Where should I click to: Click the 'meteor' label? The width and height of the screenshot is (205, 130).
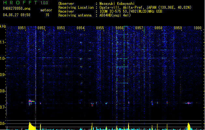(x=46, y=10)
